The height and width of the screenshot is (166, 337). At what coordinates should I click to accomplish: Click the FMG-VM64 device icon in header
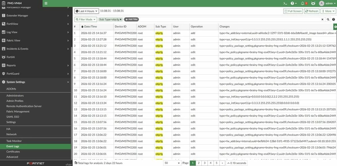coord(3,3)
